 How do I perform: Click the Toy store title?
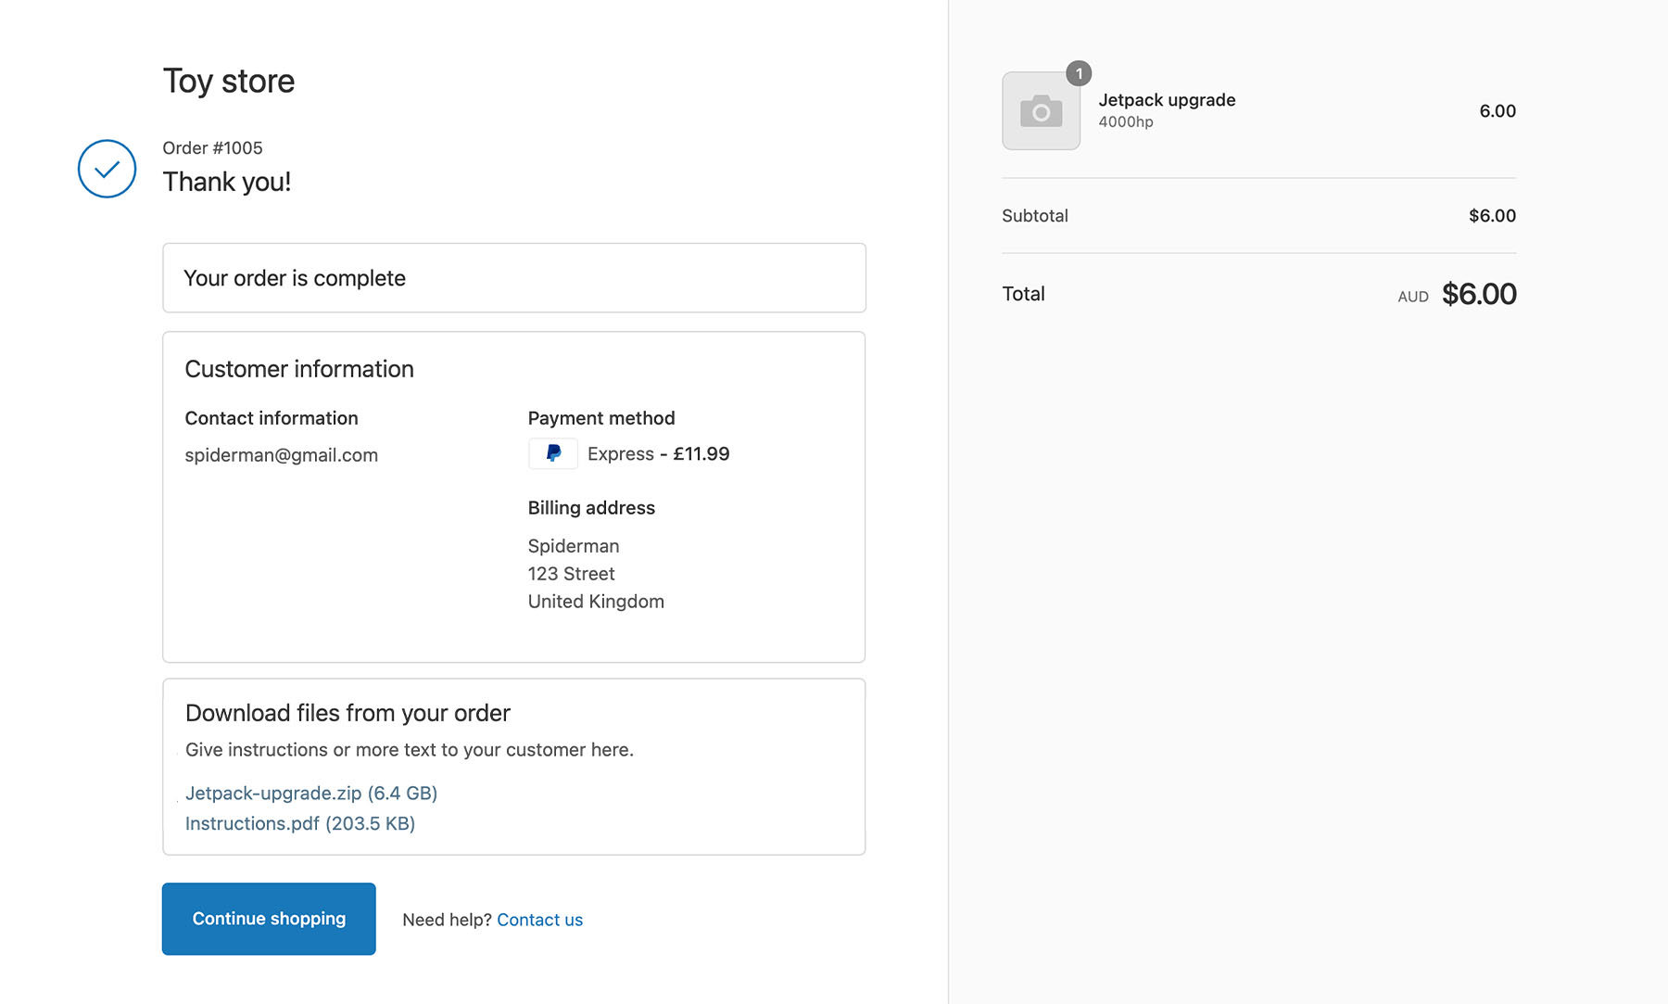coord(229,82)
